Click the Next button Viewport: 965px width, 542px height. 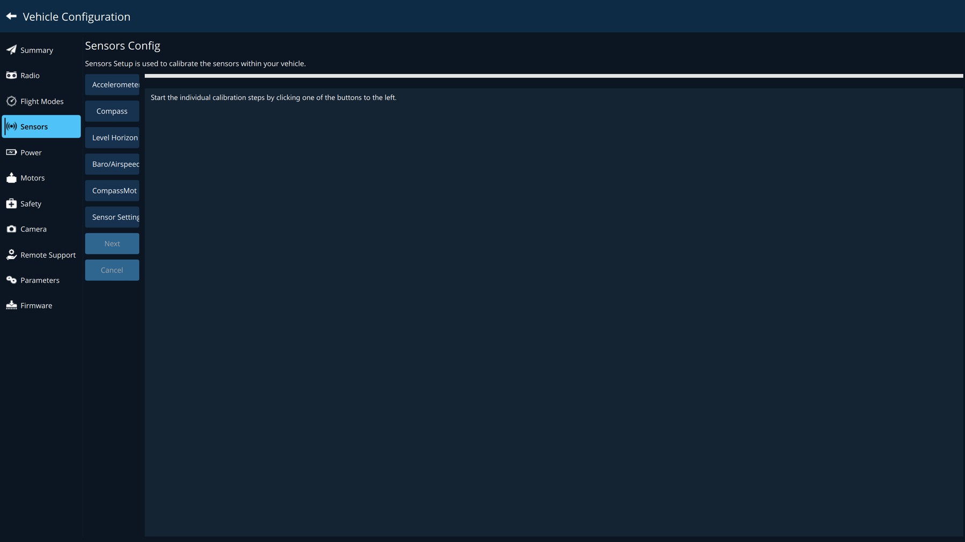click(x=112, y=244)
